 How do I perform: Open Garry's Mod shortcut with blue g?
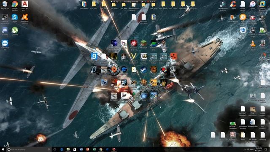pos(94,57)
